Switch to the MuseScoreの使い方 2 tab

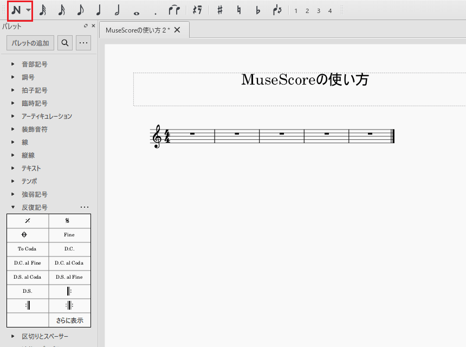point(138,30)
